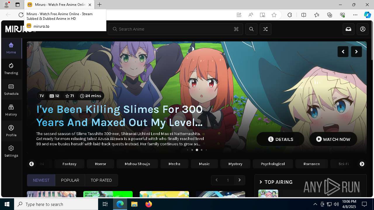This screenshot has height=210, width=374.
Task: Open the Profile sidebar section
Action: coord(11,131)
